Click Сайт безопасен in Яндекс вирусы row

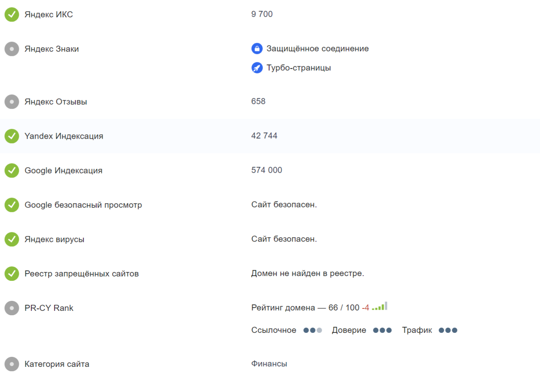pyautogui.click(x=284, y=239)
